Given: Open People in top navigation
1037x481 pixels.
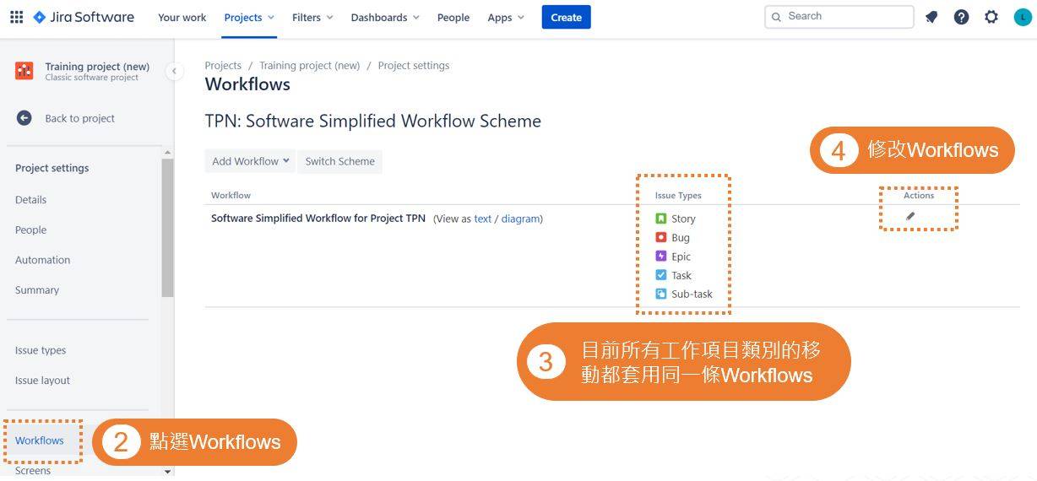Looking at the screenshot, I should 453,18.
